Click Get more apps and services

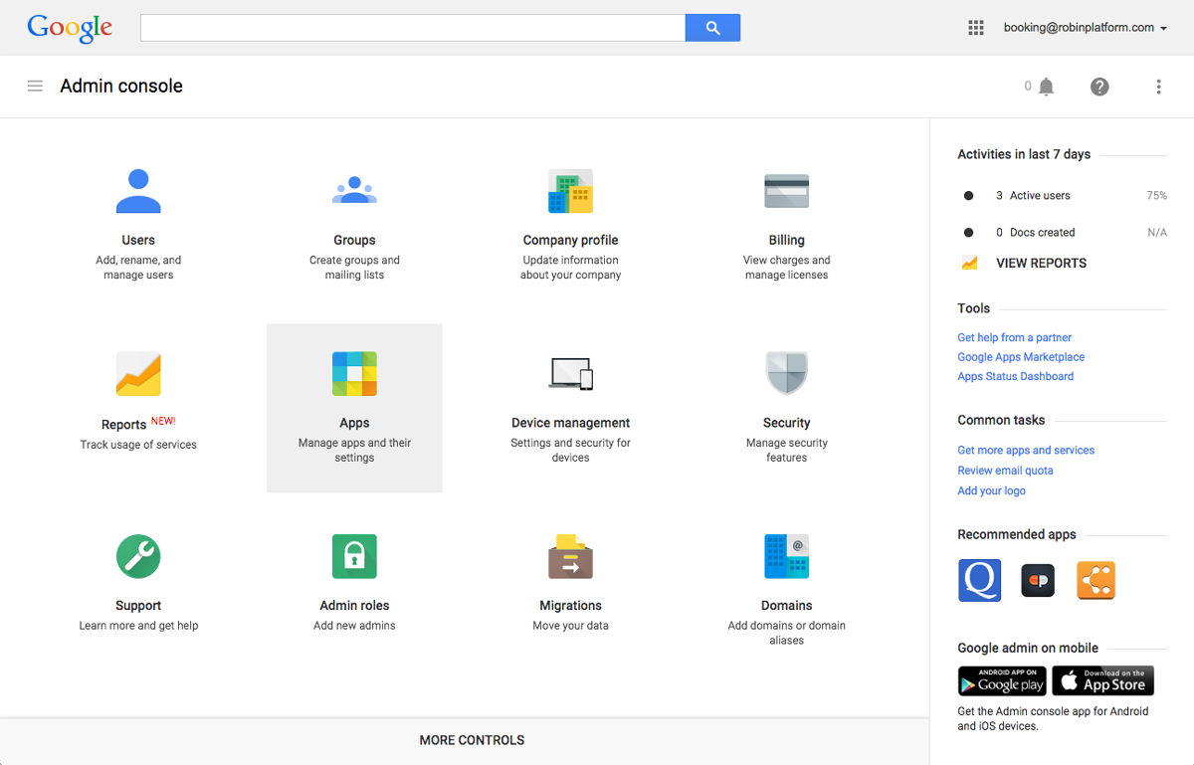[x=1026, y=451]
